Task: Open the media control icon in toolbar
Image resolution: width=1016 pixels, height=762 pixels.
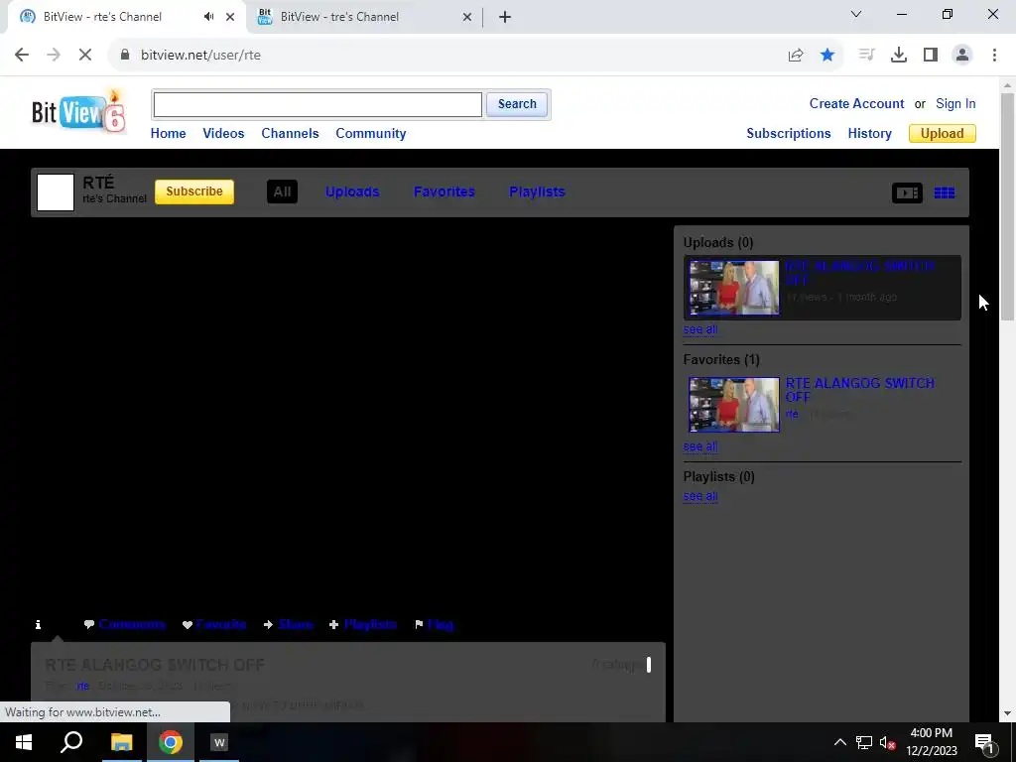Action: pyautogui.click(x=866, y=56)
